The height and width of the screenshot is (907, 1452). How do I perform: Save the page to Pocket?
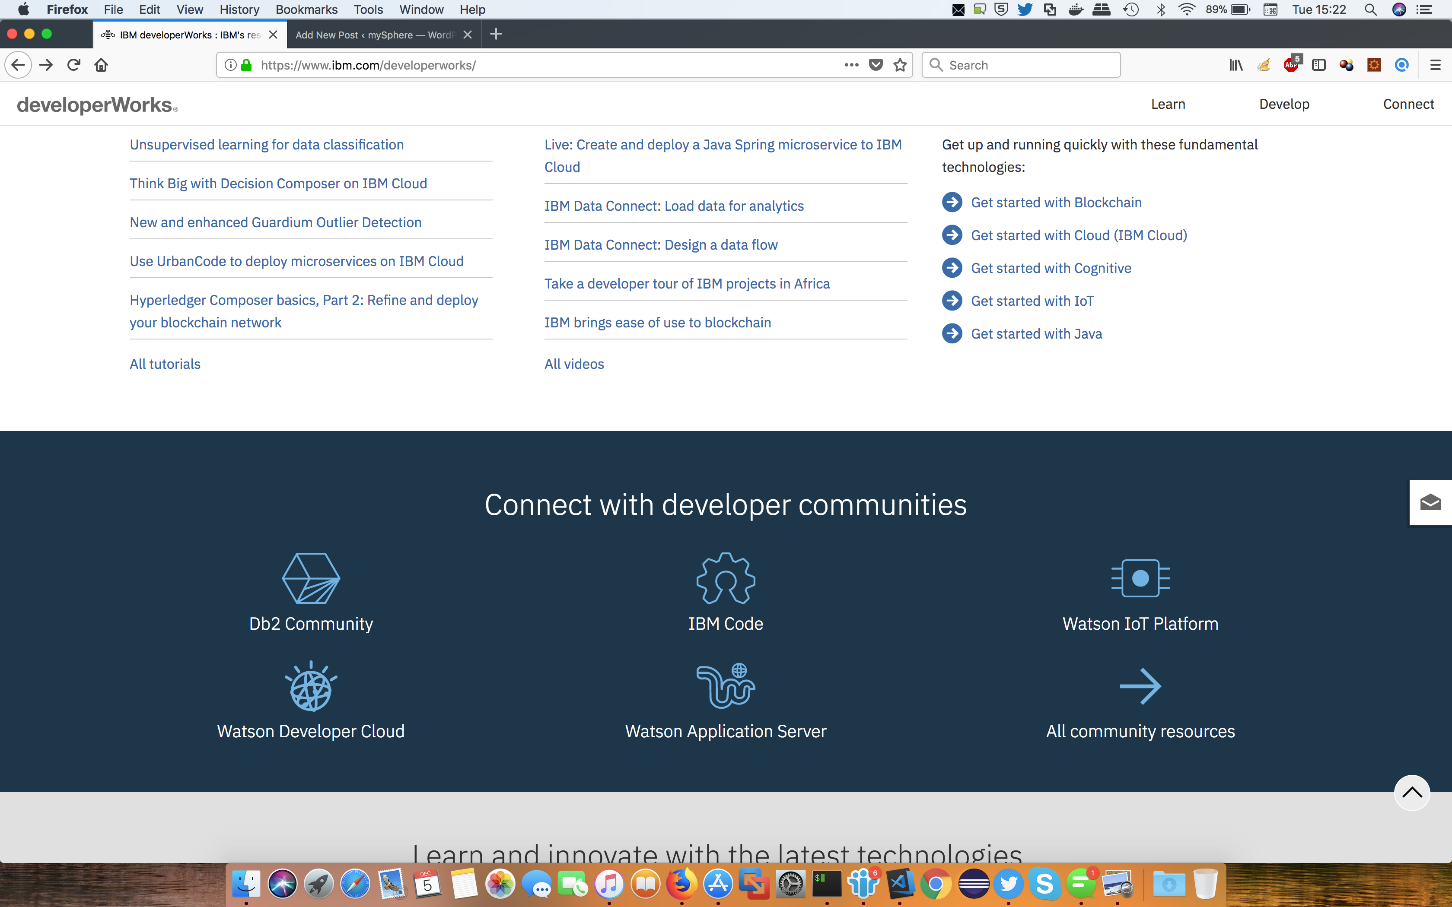pos(876,65)
